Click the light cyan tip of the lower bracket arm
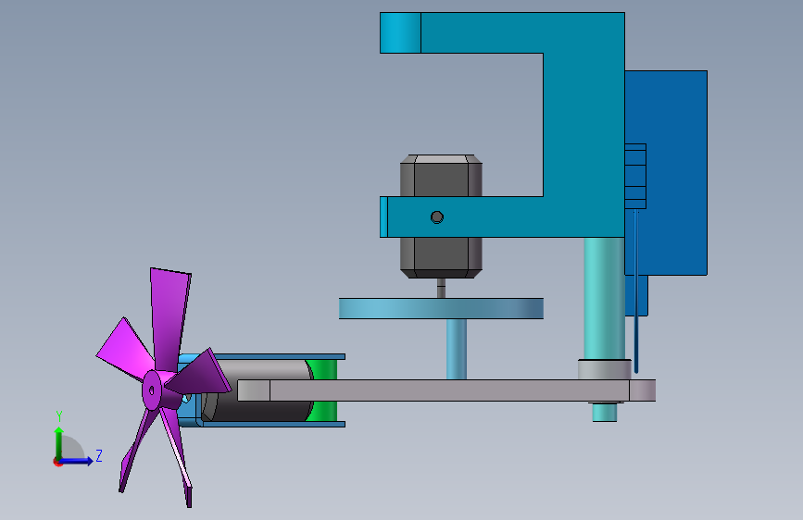The width and height of the screenshot is (803, 520). (383, 217)
